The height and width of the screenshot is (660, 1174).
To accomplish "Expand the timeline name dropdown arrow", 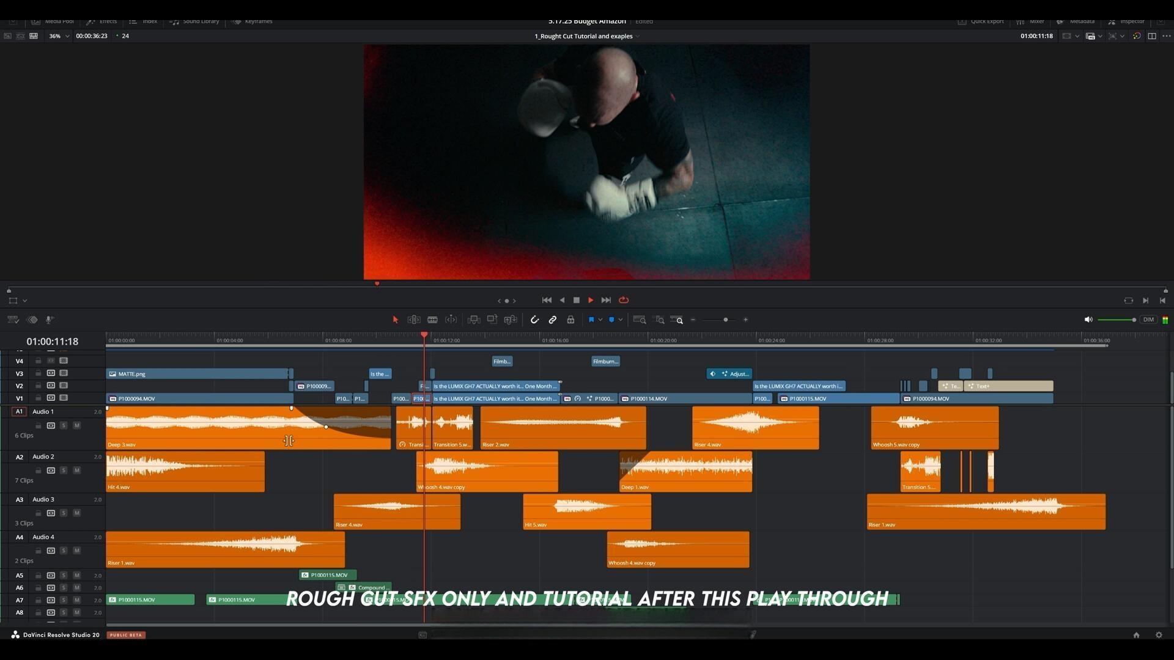I will point(638,36).
